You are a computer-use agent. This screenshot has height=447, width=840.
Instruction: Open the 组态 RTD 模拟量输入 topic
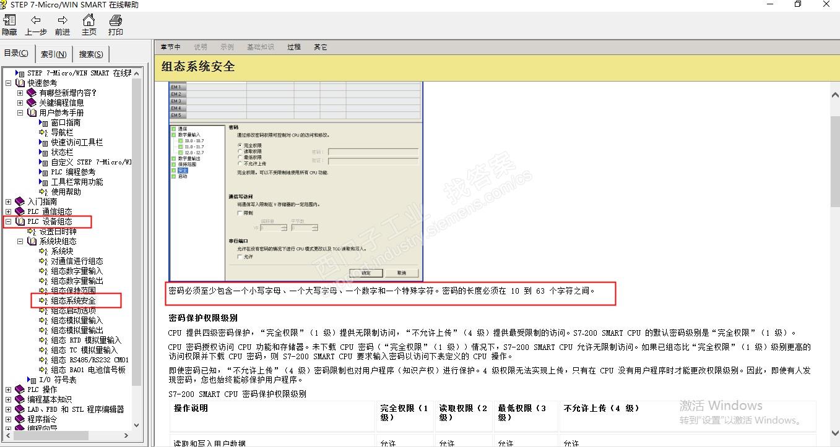click(86, 340)
